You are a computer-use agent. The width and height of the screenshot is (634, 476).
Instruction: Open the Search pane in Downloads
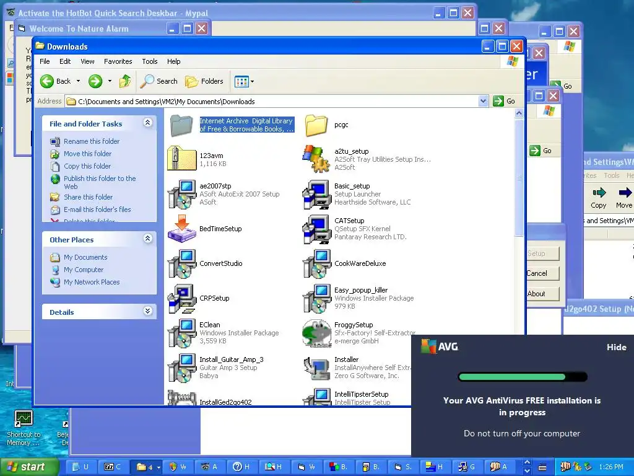pos(159,81)
